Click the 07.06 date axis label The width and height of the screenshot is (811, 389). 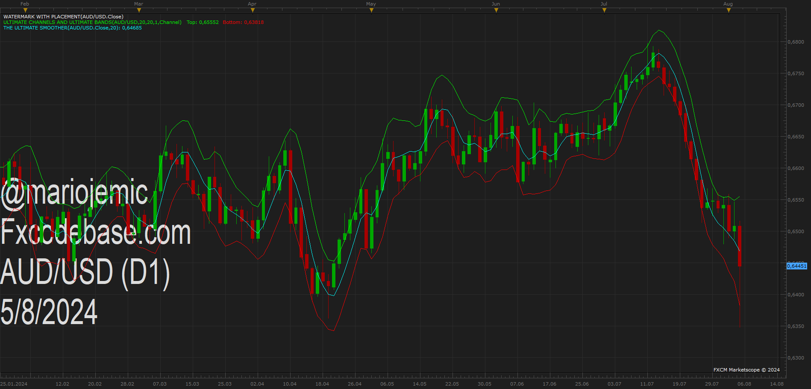[x=517, y=384]
